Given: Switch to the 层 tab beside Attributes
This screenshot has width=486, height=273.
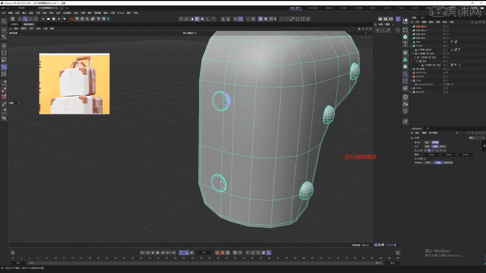Looking at the screenshot, I should [x=428, y=129].
